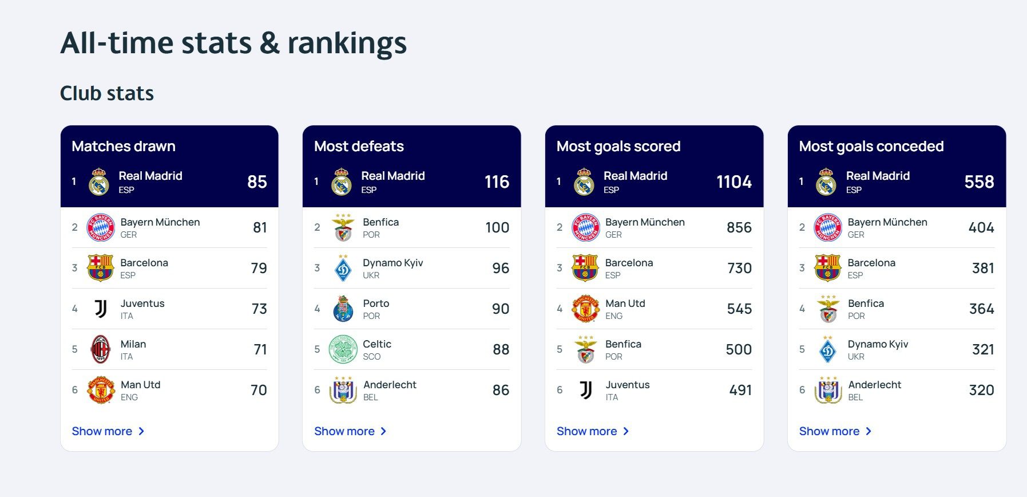The image size is (1027, 497).
Task: Show more clubs in Most goals scored
Action: [593, 431]
